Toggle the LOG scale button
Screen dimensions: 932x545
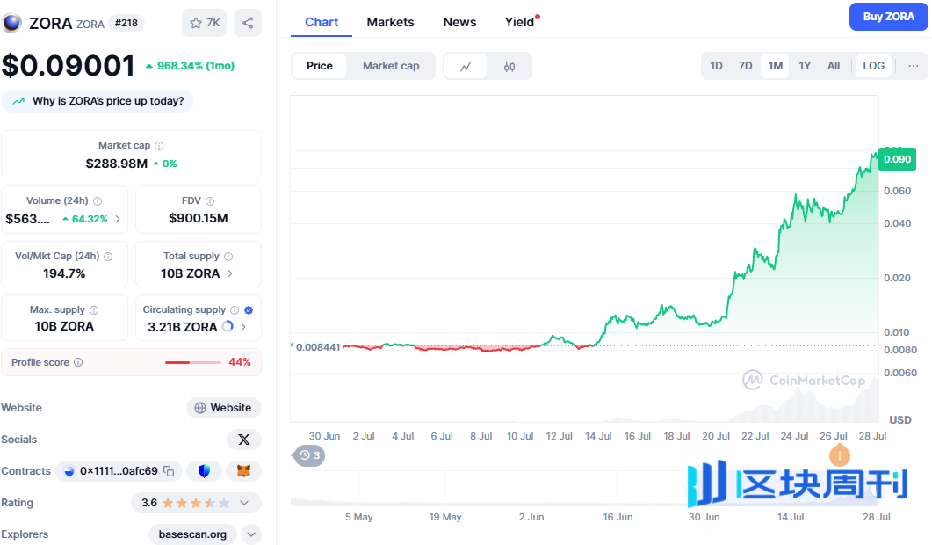click(x=873, y=66)
